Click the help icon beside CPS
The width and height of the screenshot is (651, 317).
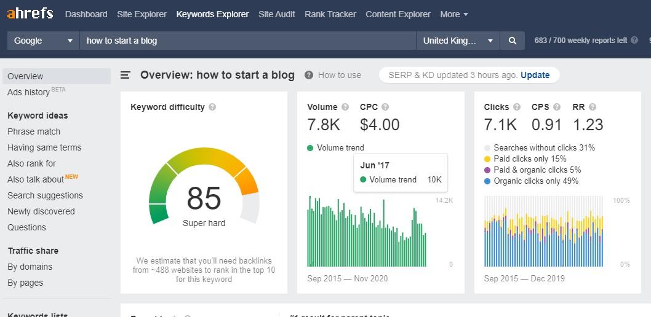pos(557,107)
